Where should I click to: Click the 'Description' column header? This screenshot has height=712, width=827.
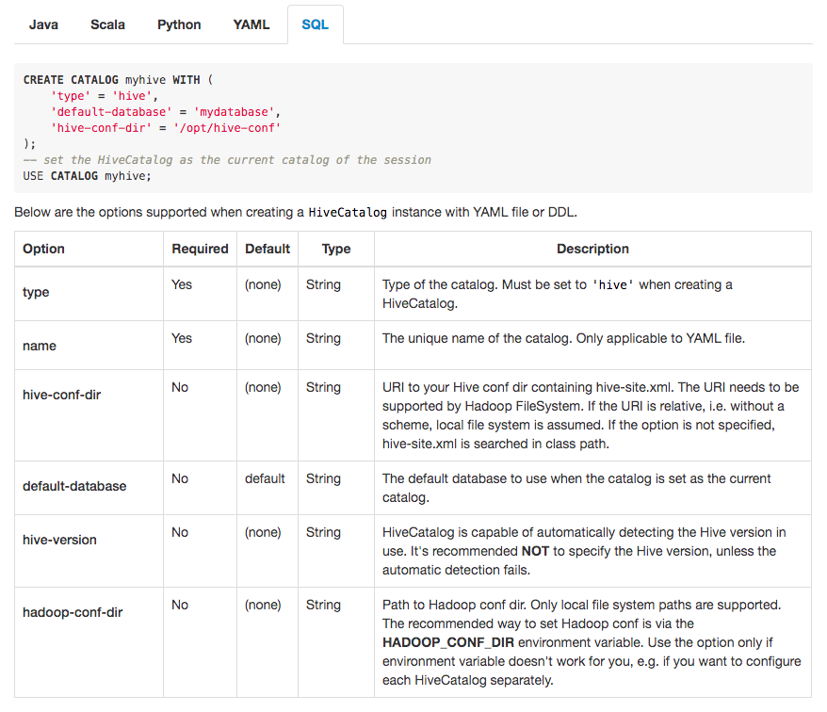point(592,249)
